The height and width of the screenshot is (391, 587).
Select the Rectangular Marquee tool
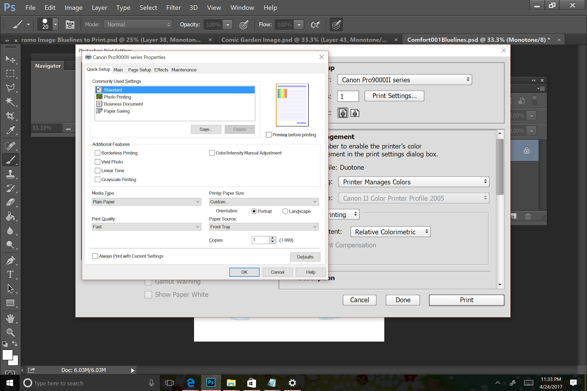[10, 73]
